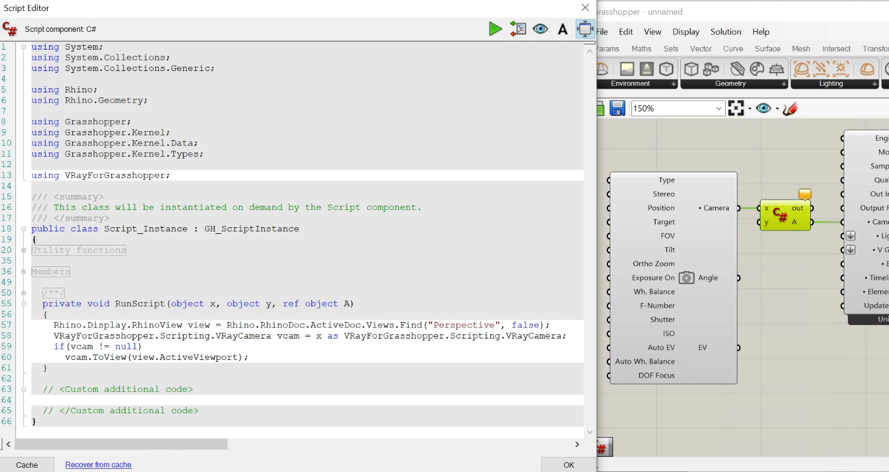Click the camera icon on the camera component

point(686,278)
